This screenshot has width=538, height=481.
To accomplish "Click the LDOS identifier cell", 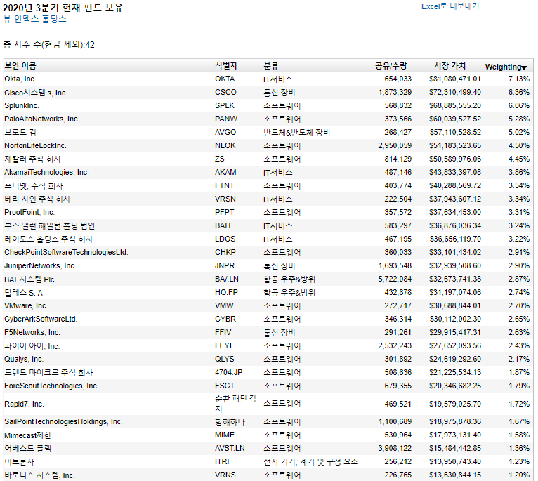I will pyautogui.click(x=225, y=239).
